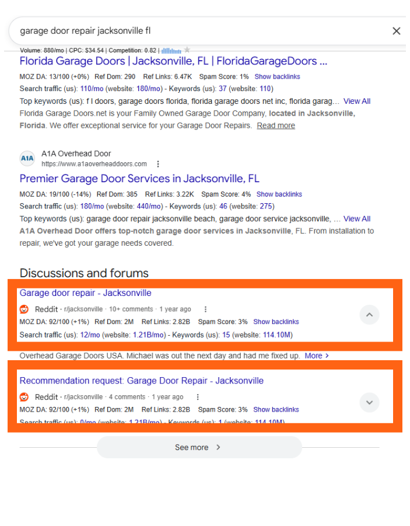The image size is (410, 526).
Task: Click the Reddit icon on the 10+ comments discussion
Action: click(x=24, y=309)
